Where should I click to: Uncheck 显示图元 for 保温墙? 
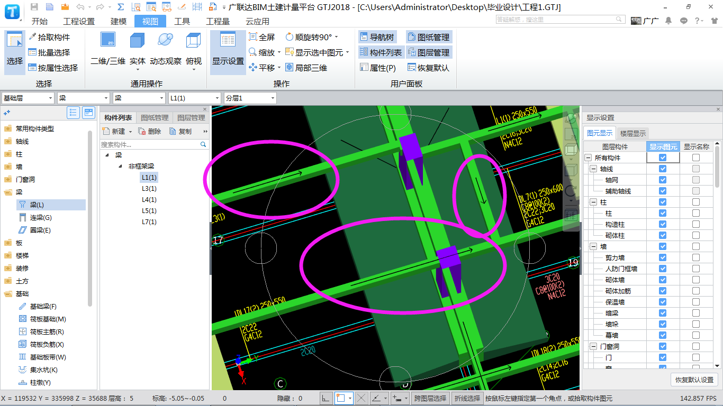[663, 302]
